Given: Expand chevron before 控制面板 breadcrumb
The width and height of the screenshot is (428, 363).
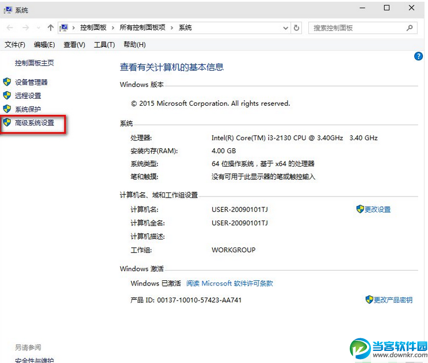Looking at the screenshot, I should (x=74, y=28).
